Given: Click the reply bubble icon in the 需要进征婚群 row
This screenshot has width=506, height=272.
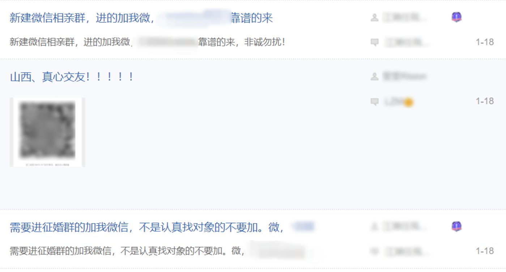Looking at the screenshot, I should tap(375, 251).
